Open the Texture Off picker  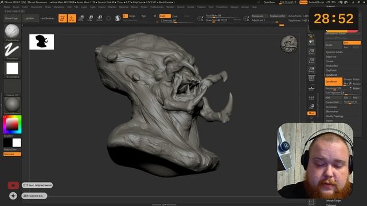pyautogui.click(x=12, y=88)
